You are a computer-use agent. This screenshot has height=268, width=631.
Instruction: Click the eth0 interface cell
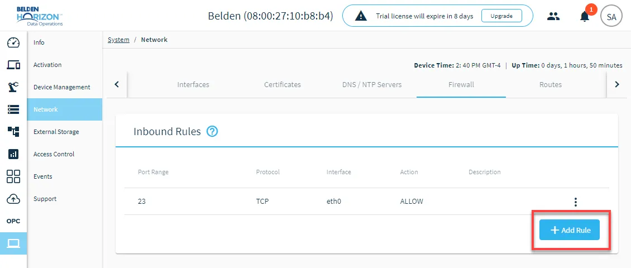click(334, 202)
